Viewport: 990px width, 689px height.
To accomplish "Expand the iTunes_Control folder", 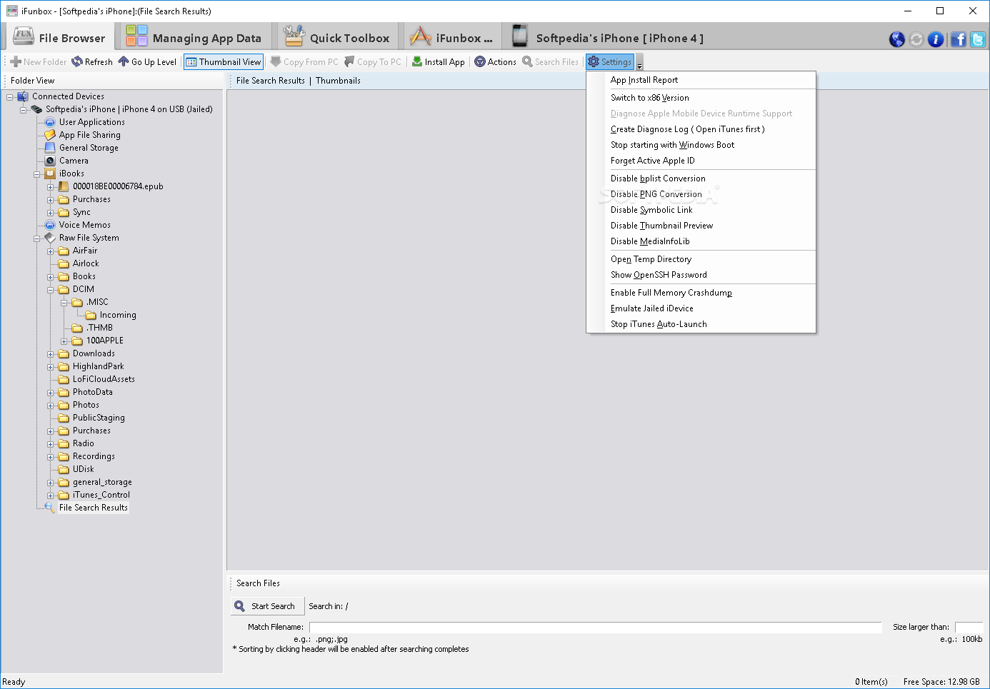I will (51, 496).
